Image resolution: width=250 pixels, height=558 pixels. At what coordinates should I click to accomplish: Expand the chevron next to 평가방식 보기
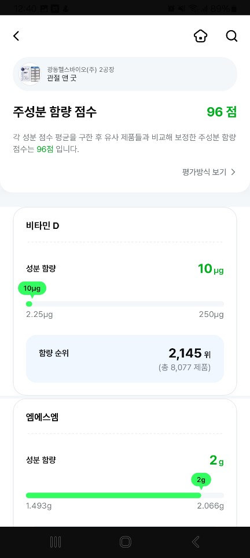(x=233, y=172)
